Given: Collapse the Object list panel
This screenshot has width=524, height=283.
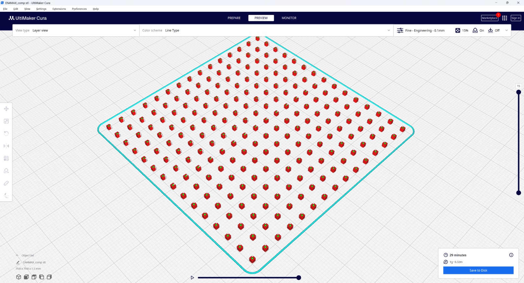Looking at the screenshot, I should point(17,255).
